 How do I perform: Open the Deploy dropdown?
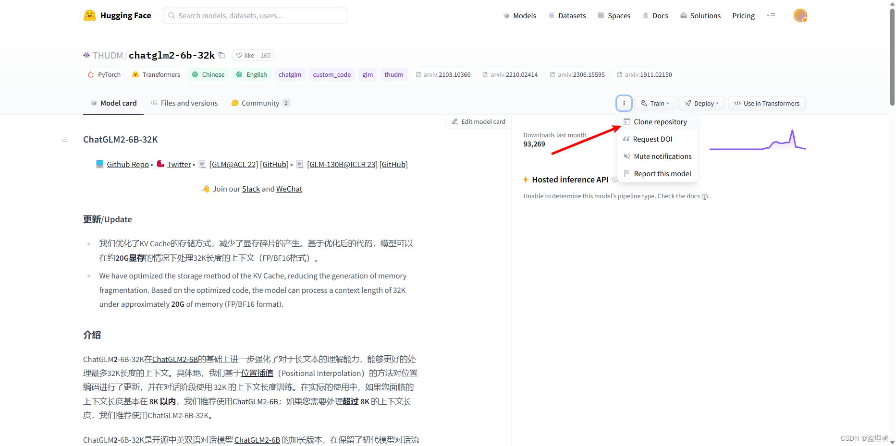point(701,103)
